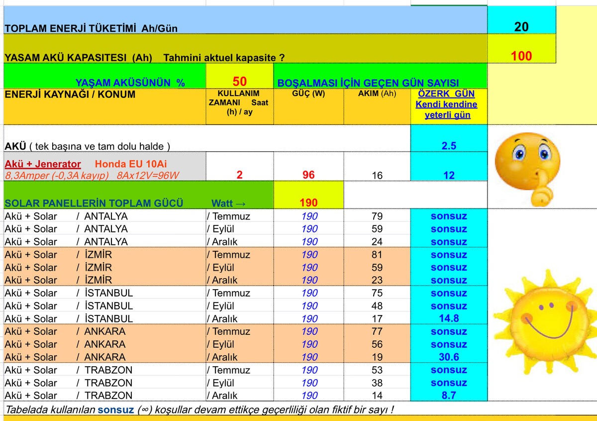This screenshot has height=421, width=597.
Task: Click the Antalya Temmuz current value 79
Action: pos(377,216)
